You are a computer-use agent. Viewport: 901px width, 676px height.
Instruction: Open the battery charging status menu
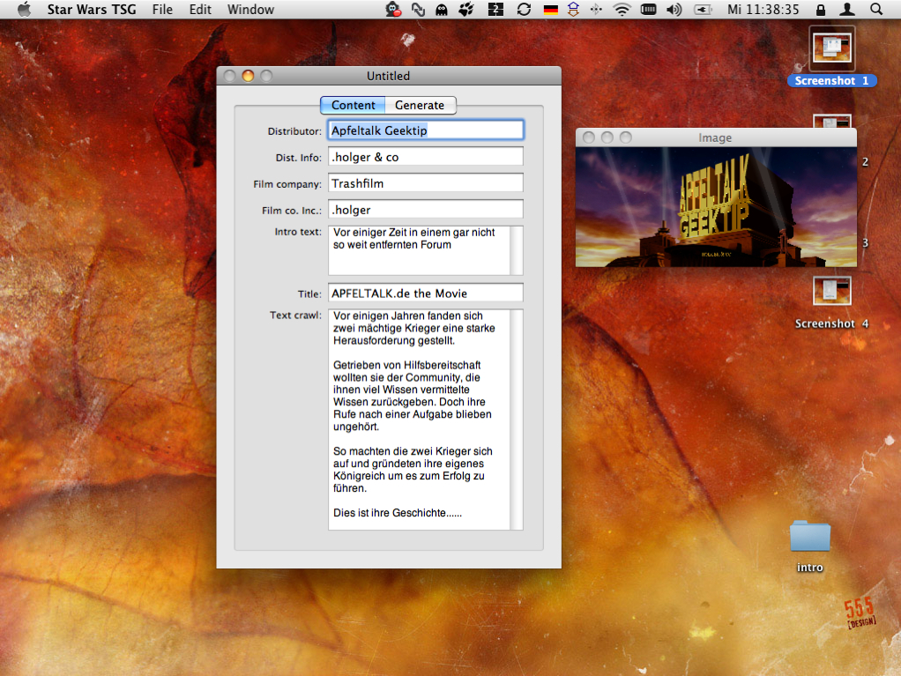click(x=703, y=9)
